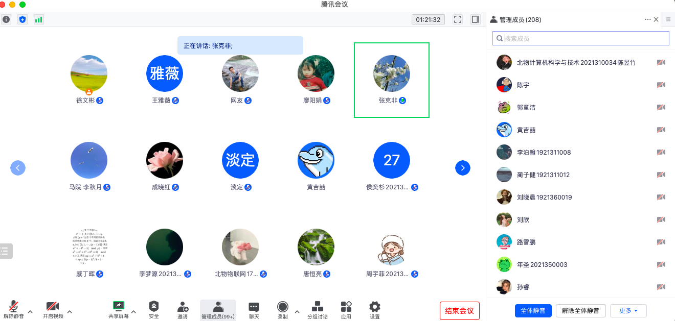This screenshot has width=675, height=321.
Task: Open the Invite (邀请) icon
Action: tap(183, 309)
